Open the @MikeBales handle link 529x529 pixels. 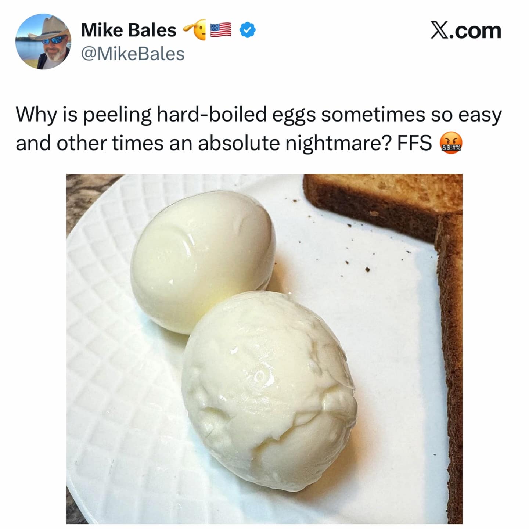tap(133, 54)
